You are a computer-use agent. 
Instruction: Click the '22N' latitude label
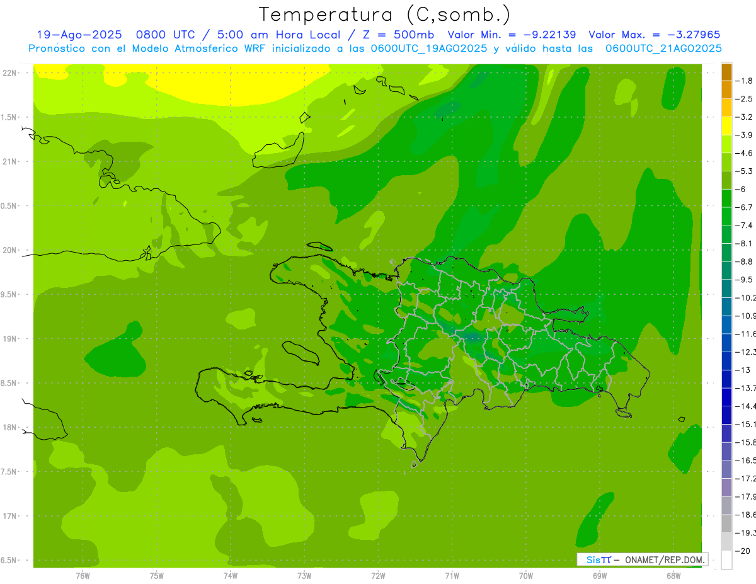(10, 73)
